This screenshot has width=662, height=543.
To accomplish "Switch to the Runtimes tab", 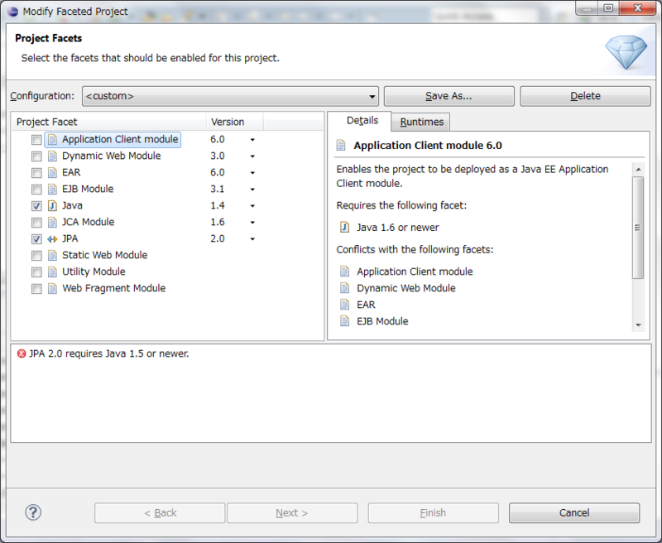I will [421, 122].
